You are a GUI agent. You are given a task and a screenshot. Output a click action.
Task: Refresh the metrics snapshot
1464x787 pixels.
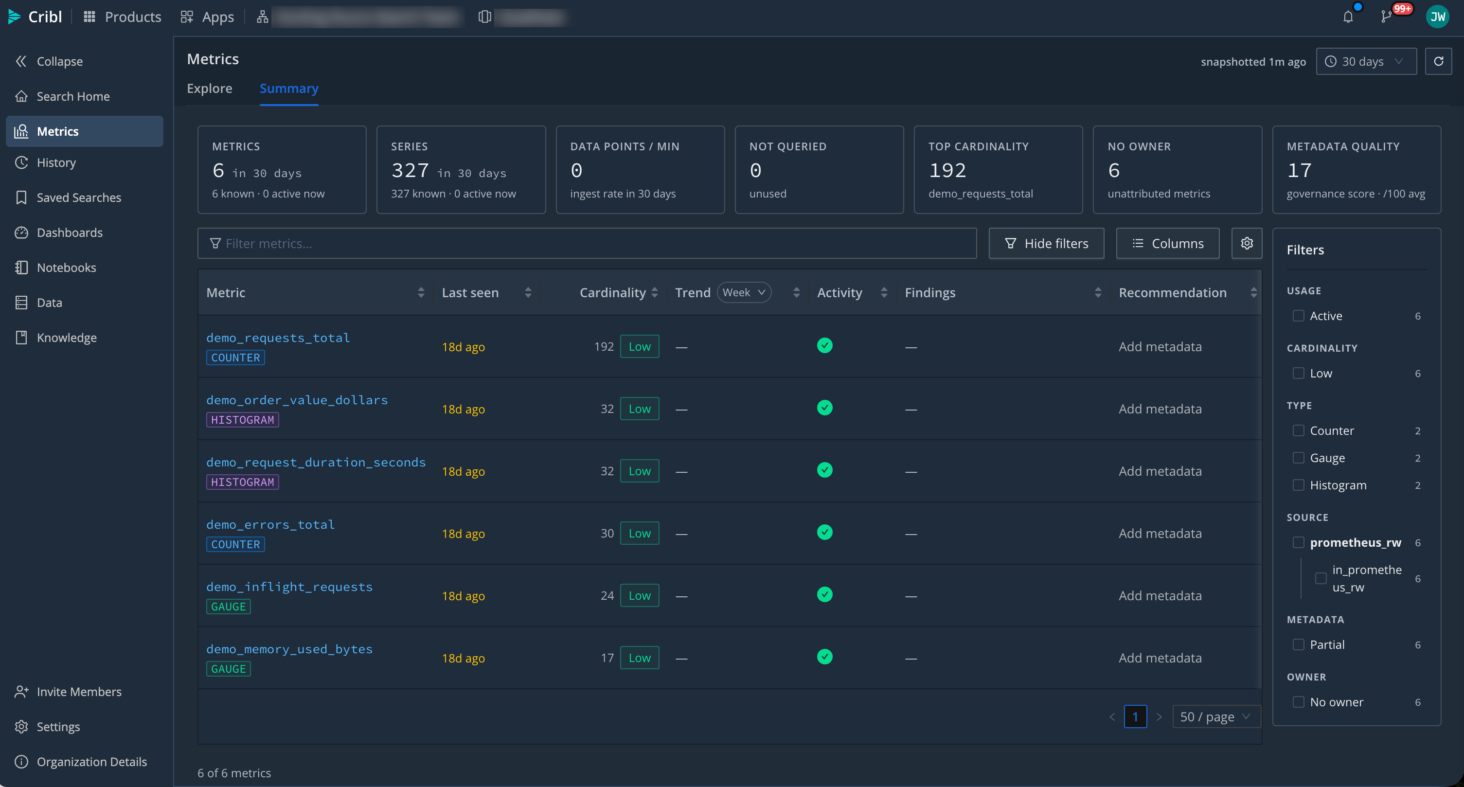[x=1438, y=61]
